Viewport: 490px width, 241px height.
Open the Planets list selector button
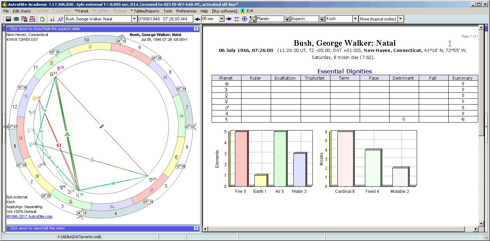(287, 19)
